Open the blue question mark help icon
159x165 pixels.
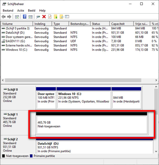[25, 17]
